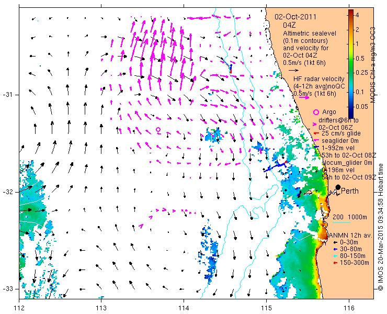Click the 'Altimetric sealevel' text

310,33
